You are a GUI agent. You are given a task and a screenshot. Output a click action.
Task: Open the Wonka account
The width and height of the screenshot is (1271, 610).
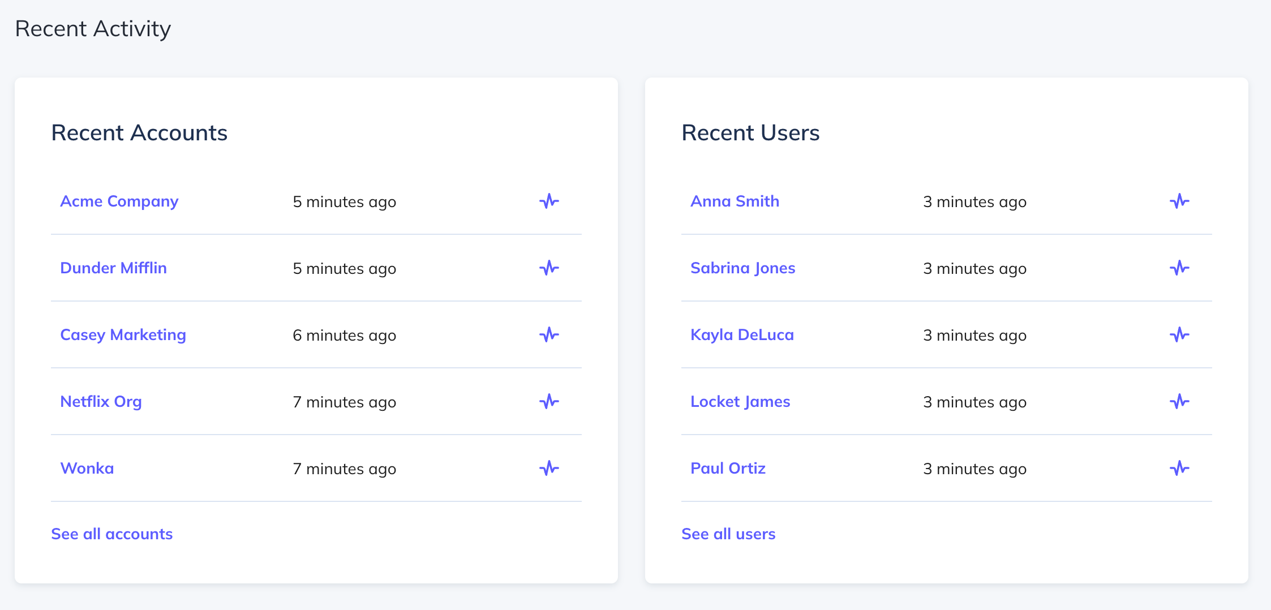(x=87, y=469)
